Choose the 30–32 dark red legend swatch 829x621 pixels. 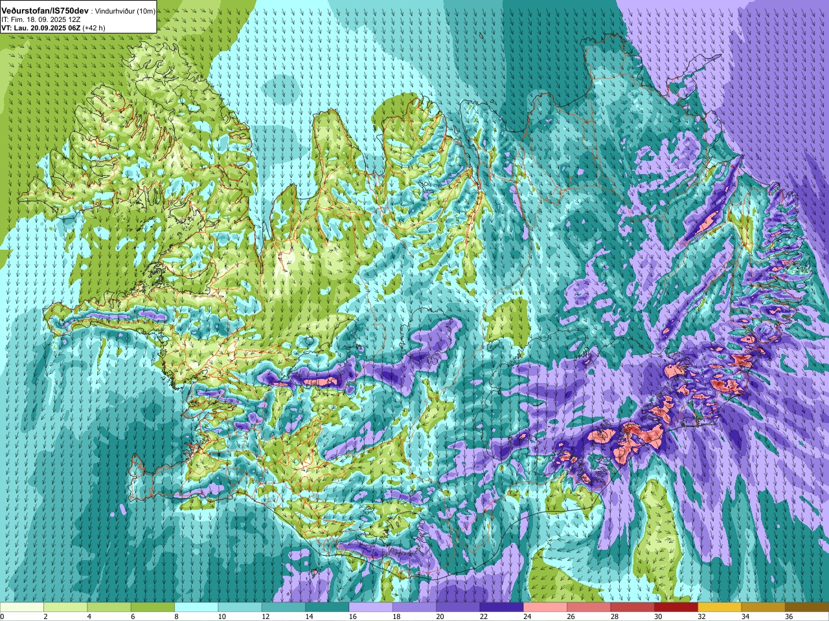click(x=676, y=607)
